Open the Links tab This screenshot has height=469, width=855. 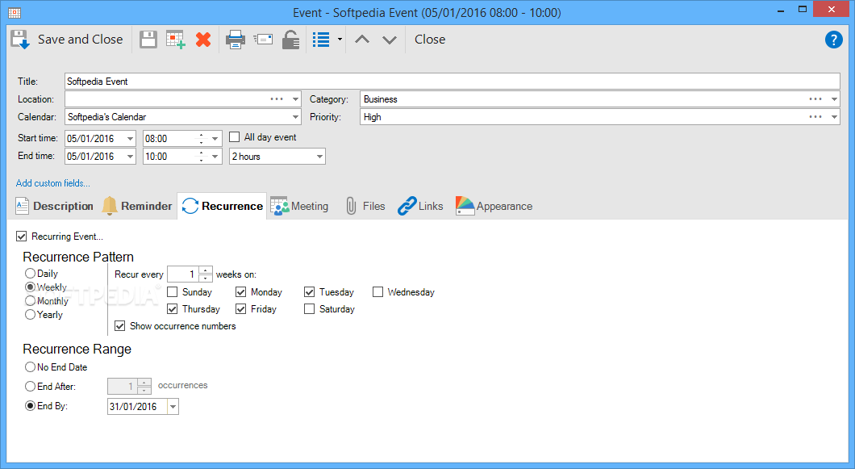point(420,206)
